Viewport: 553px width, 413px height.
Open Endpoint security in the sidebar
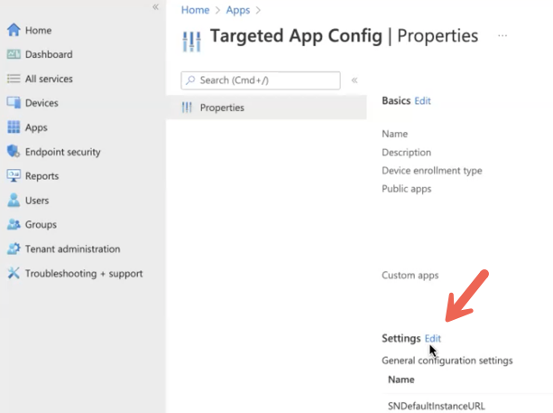coord(63,152)
